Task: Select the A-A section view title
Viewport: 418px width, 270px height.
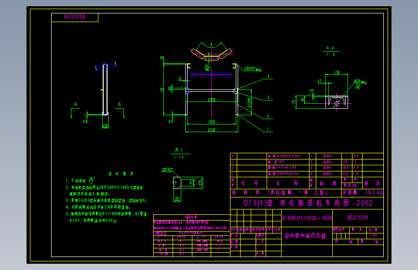Action: coord(331,48)
